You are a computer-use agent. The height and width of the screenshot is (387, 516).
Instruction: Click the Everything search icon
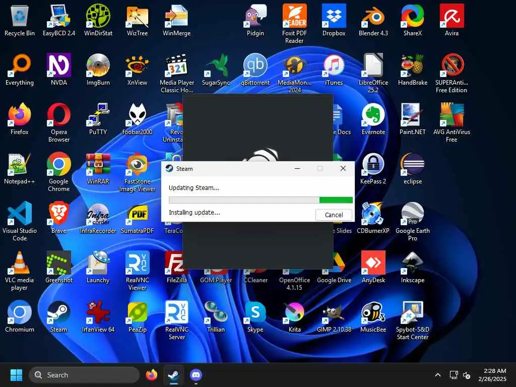click(x=20, y=69)
